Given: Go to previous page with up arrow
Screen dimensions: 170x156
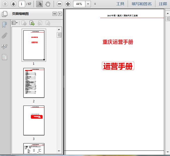Looking at the screenshot, I should [x=5, y=4].
